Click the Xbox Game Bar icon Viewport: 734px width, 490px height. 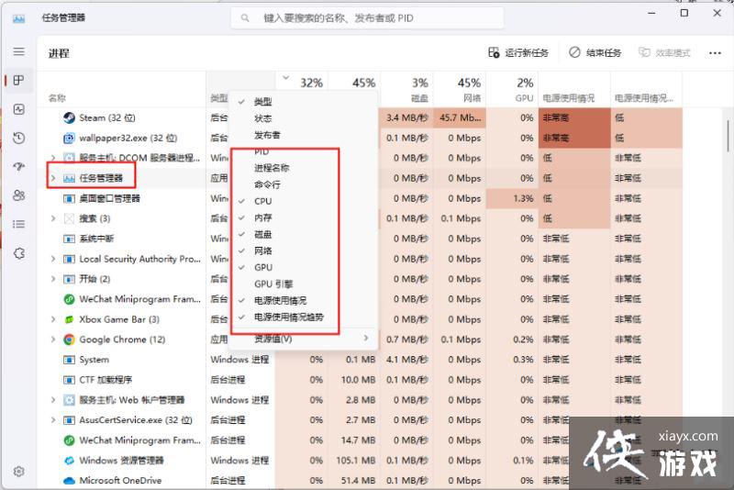69,319
